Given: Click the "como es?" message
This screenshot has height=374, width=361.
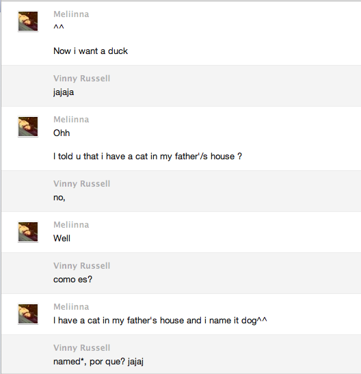Looking at the screenshot, I should 72,280.
